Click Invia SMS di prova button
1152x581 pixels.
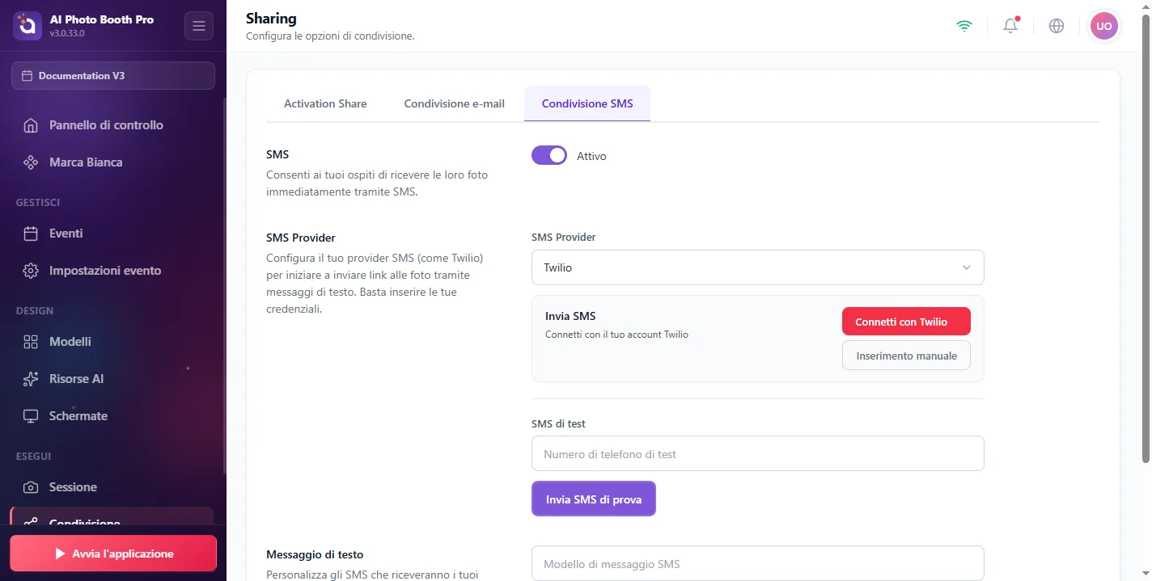click(x=594, y=499)
